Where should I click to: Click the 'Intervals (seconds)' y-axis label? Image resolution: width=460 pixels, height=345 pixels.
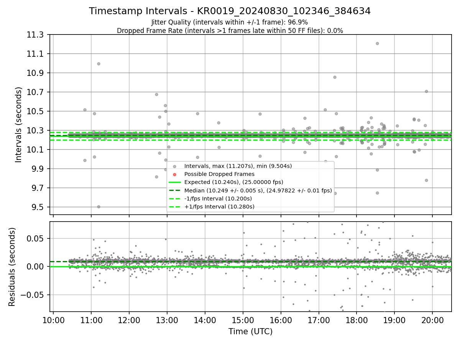(x=19, y=125)
